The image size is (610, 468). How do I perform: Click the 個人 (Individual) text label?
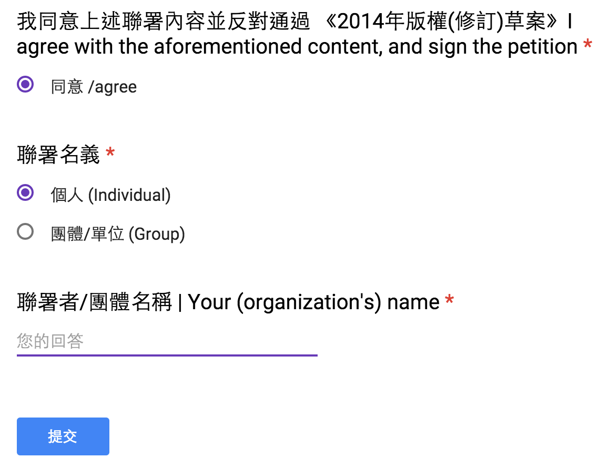(110, 195)
